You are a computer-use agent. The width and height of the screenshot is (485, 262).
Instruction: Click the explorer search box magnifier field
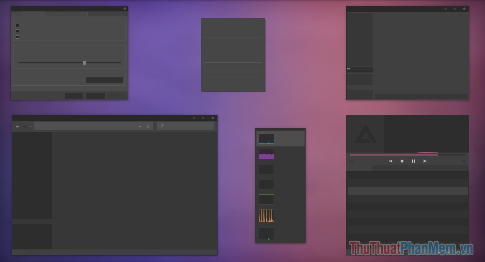[185, 126]
